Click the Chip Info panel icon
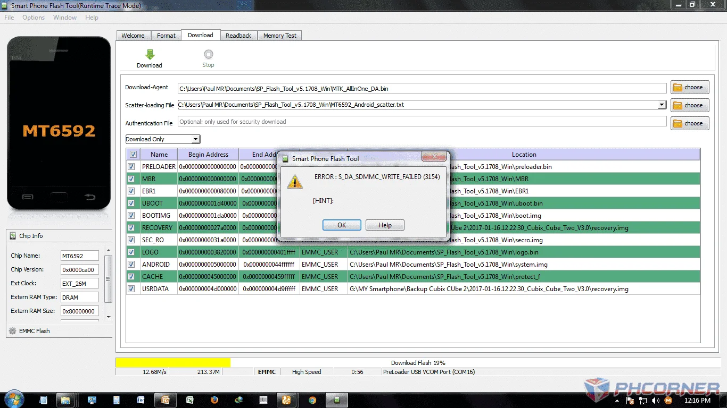The width and height of the screenshot is (727, 408). [13, 236]
